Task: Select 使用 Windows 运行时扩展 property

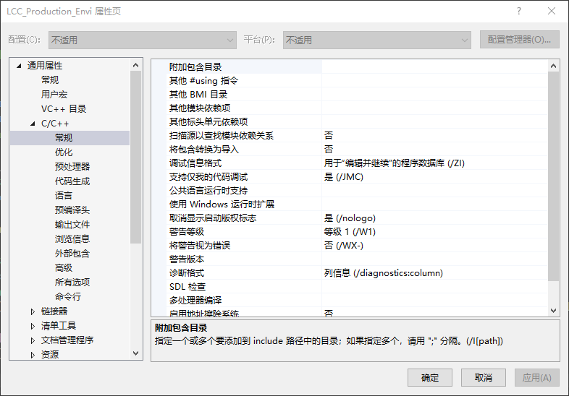Action: 222,205
